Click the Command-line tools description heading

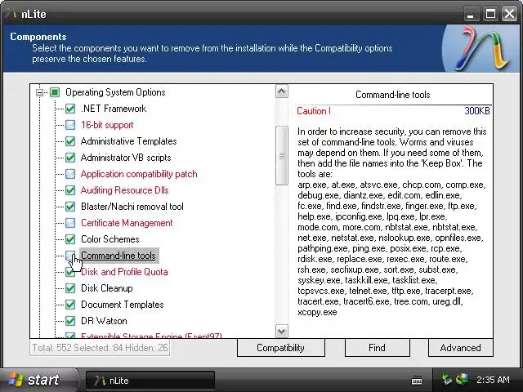(392, 95)
